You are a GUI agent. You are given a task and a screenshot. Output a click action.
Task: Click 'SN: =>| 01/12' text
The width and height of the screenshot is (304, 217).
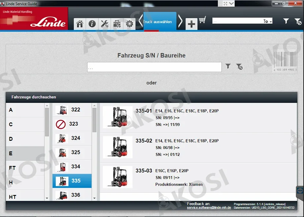click(168, 155)
